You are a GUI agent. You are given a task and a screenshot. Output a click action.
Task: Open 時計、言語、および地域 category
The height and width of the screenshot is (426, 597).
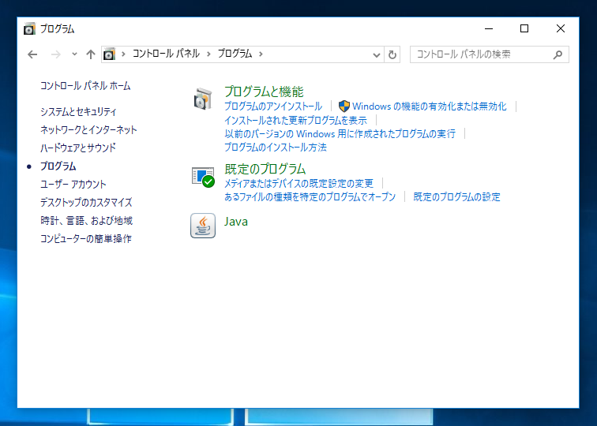click(x=86, y=220)
